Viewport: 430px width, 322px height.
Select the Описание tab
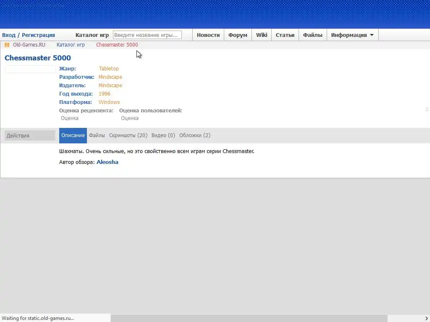(x=73, y=135)
